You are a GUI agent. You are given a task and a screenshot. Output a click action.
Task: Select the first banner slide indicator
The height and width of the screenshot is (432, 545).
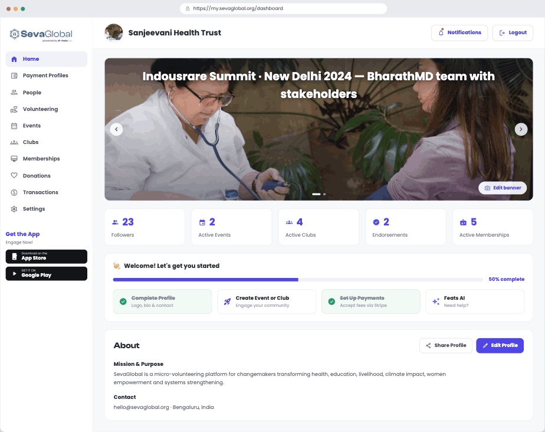316,194
